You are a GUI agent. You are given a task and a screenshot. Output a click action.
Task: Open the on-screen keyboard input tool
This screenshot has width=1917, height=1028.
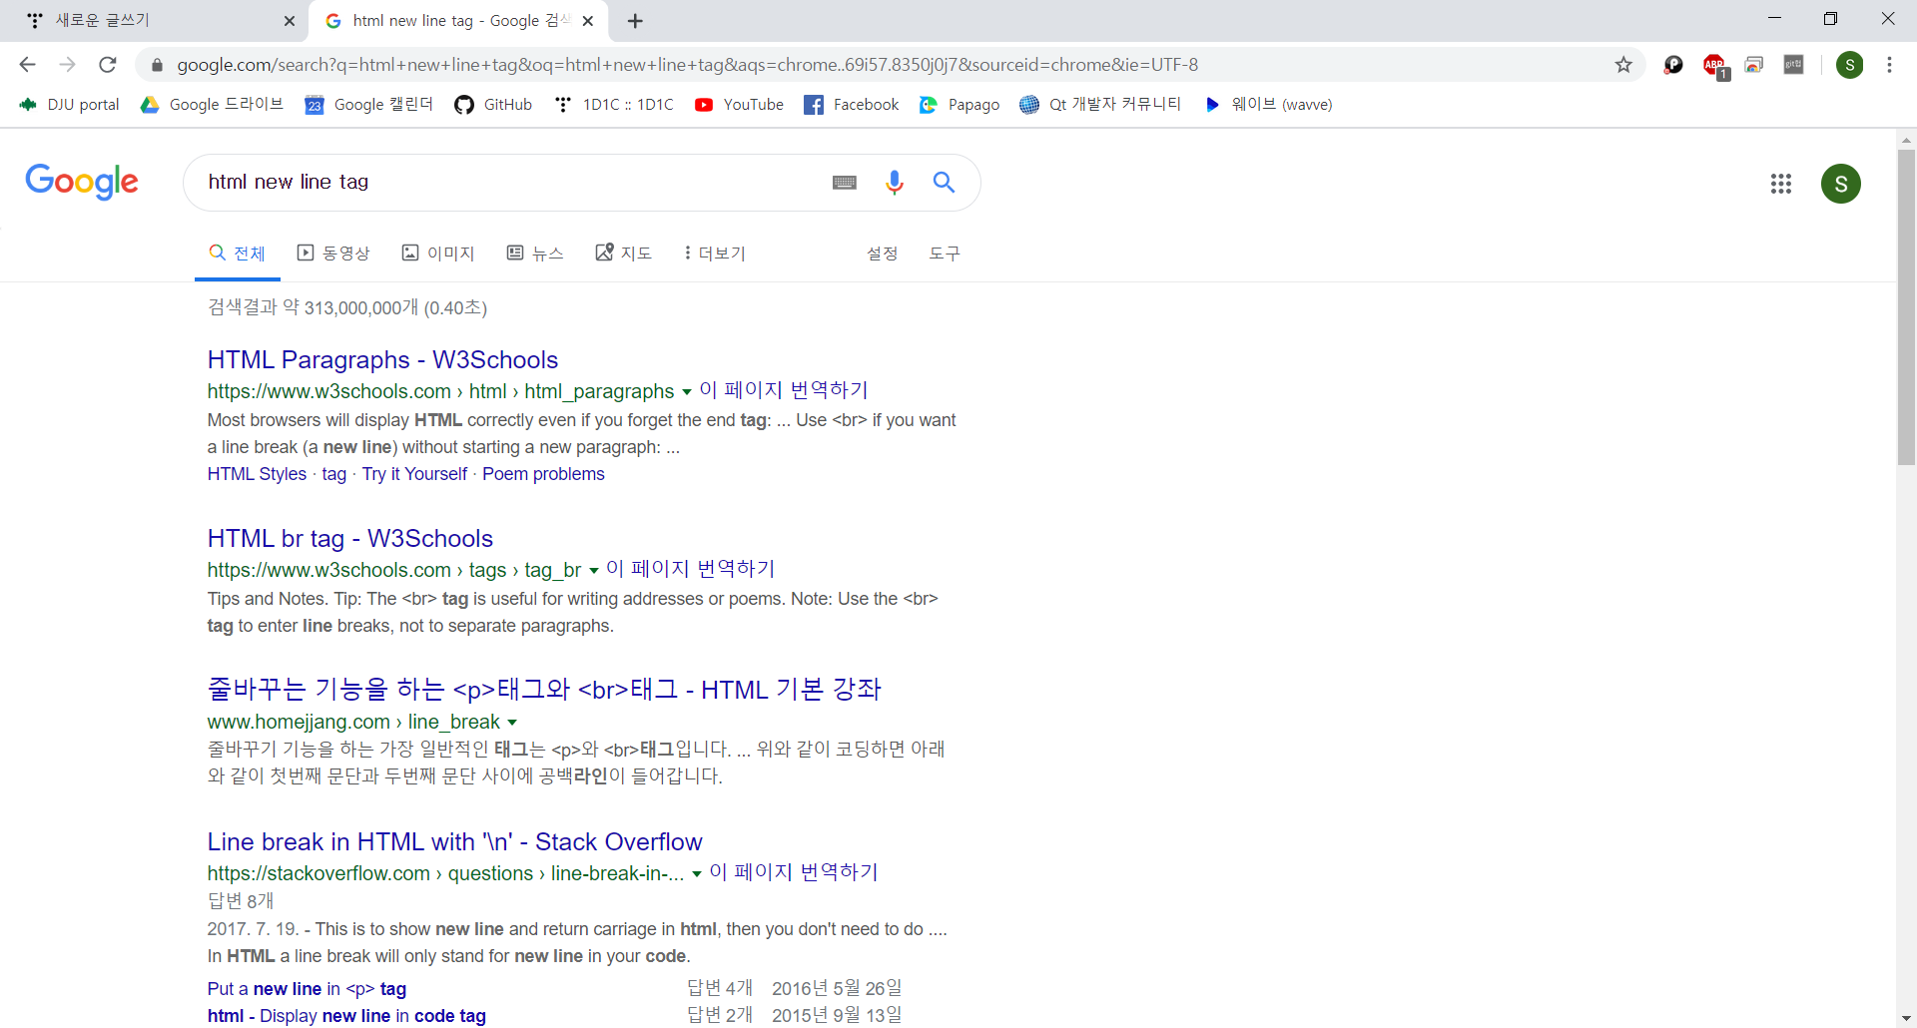tap(845, 182)
